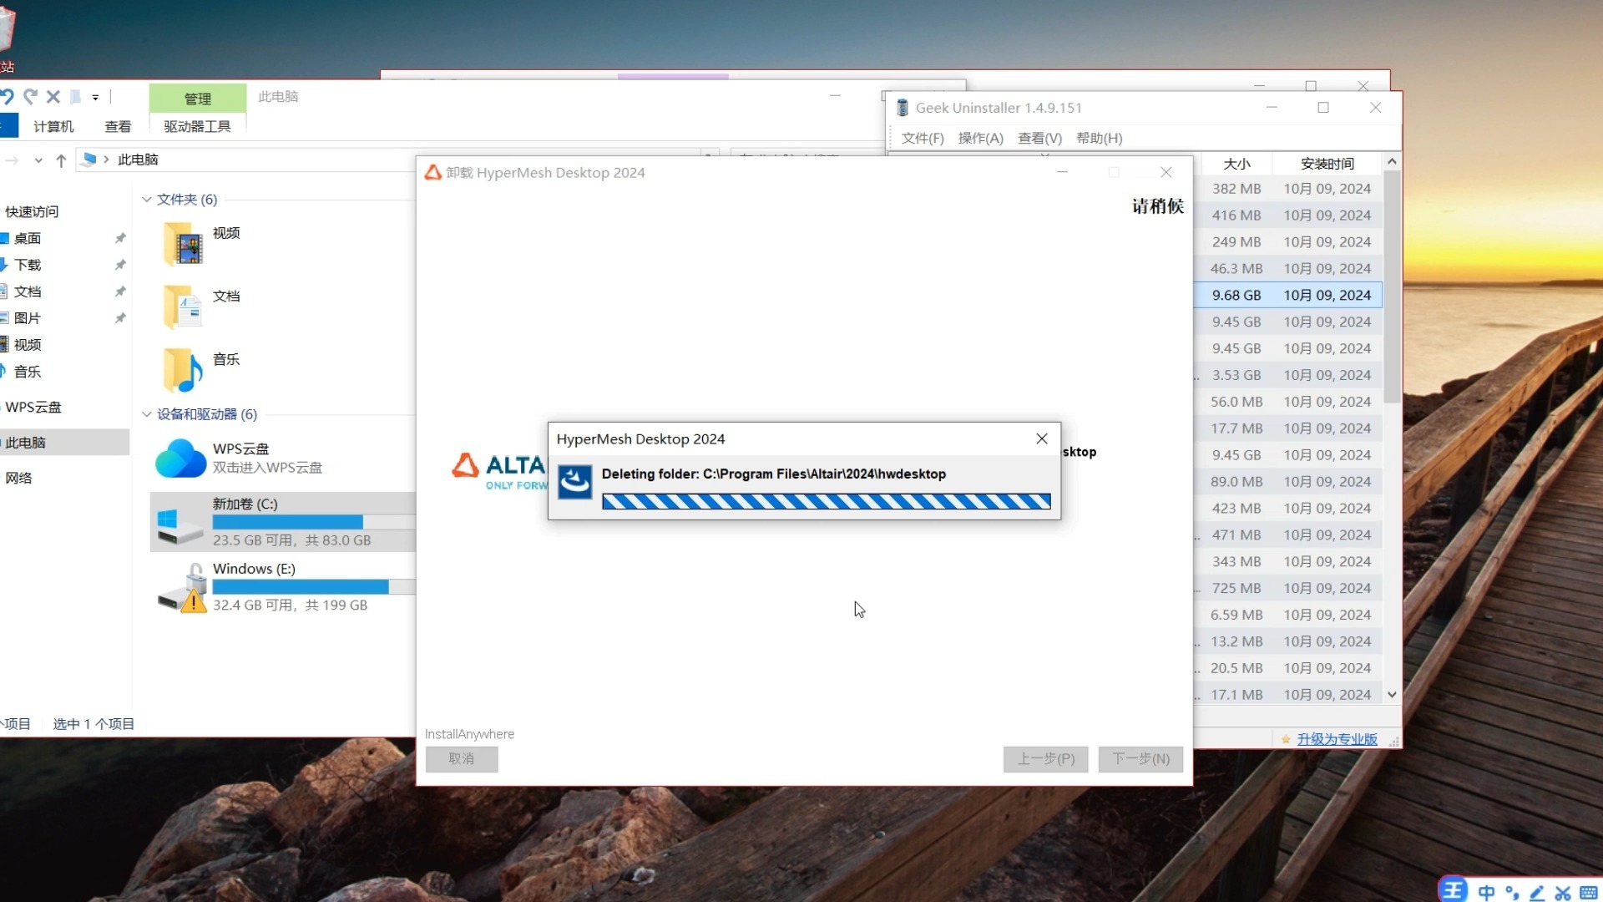Viewport: 1603px width, 902px height.
Task: Open the 音乐 folder icon
Action: (x=184, y=370)
